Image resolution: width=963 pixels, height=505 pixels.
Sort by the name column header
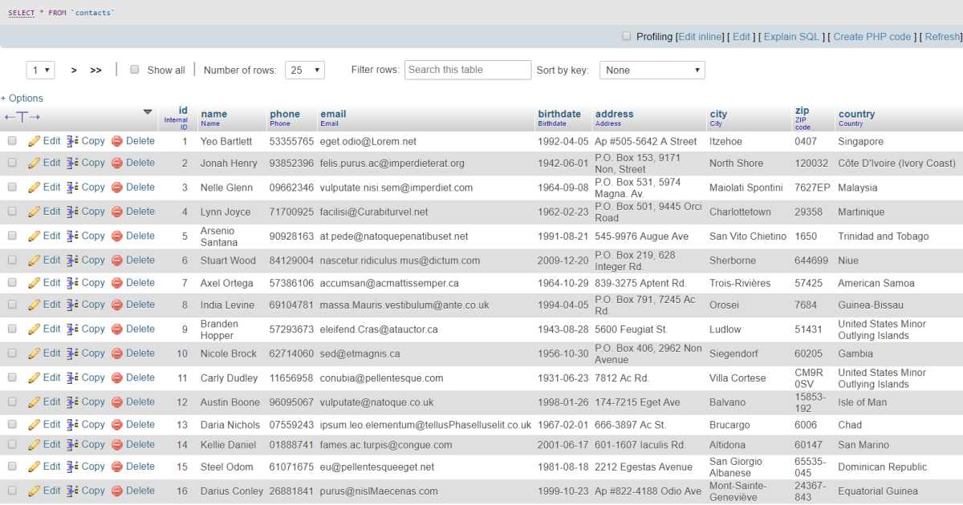[x=213, y=114]
